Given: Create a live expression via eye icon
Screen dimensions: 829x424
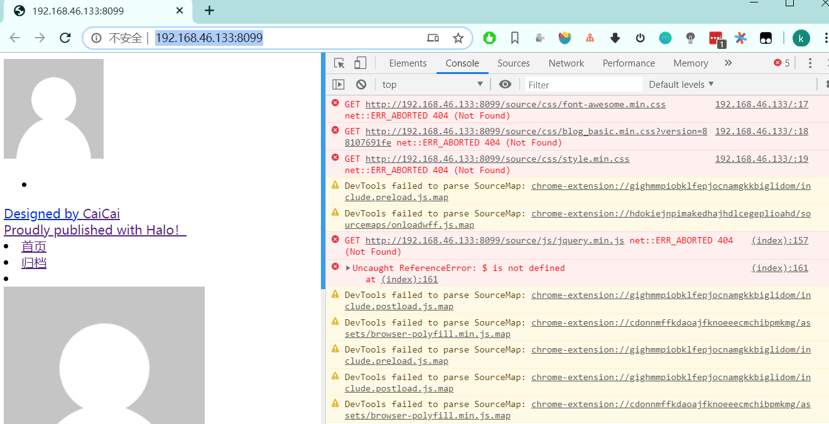Looking at the screenshot, I should coord(505,84).
